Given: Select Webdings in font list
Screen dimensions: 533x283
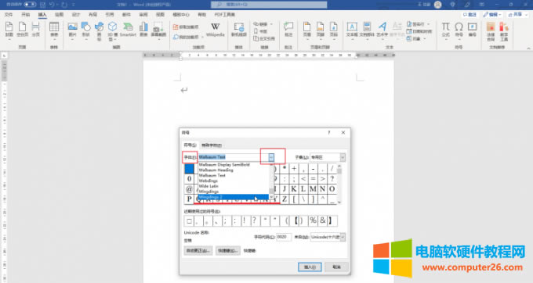Looking at the screenshot, I should click(234, 181).
